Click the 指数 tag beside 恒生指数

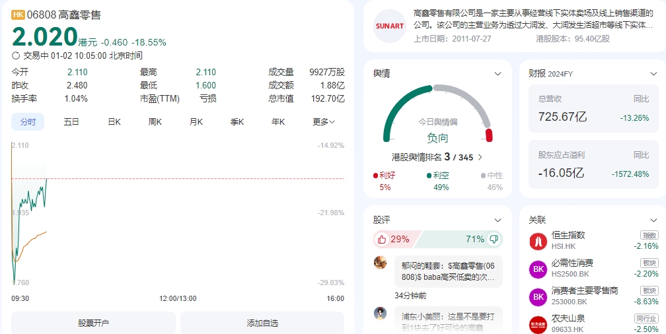649,235
